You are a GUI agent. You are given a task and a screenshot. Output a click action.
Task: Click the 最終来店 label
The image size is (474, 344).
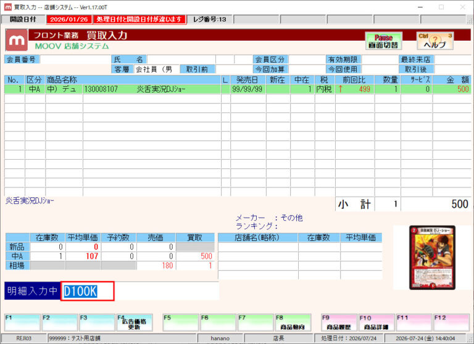click(x=416, y=60)
